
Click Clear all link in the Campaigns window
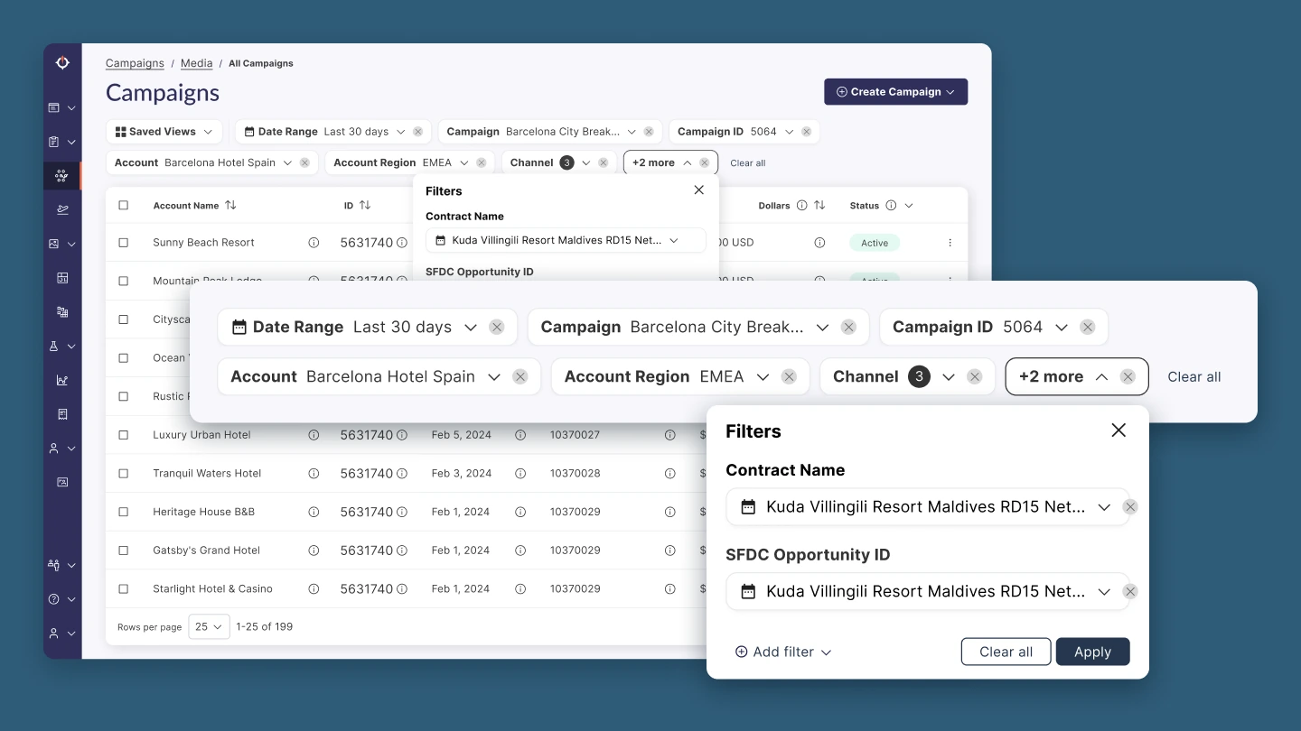tap(748, 163)
